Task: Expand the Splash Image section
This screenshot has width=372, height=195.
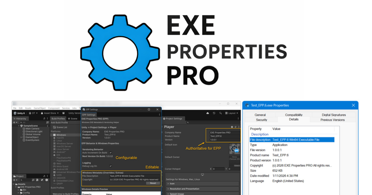Action: click(x=168, y=194)
